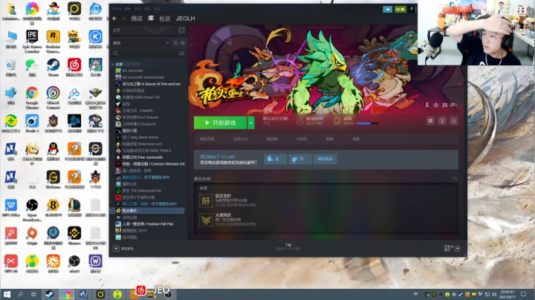535x300 pixels.
Task: Open dropdown arrow next to Play button
Action: (x=251, y=123)
